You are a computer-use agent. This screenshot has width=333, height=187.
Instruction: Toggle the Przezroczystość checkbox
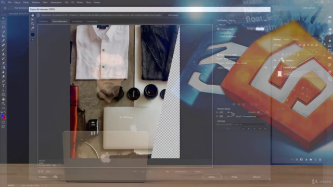pos(218,29)
